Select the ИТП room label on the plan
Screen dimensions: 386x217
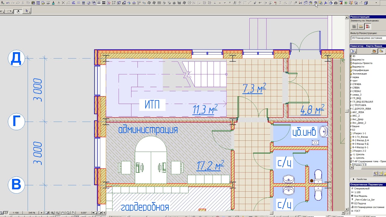click(x=152, y=105)
